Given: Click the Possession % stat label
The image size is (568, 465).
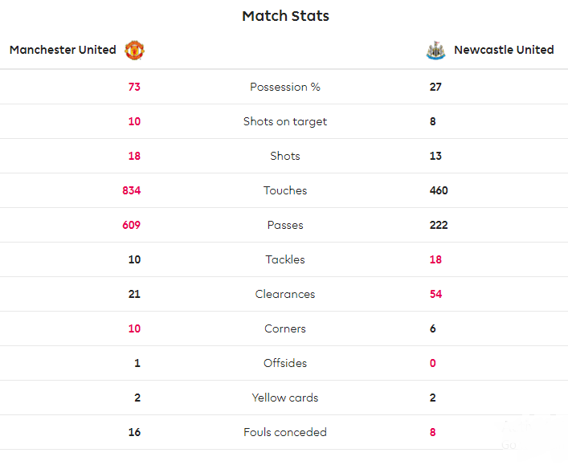Looking at the screenshot, I should (x=285, y=87).
